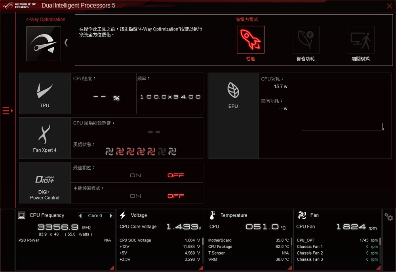Select the 性能 rocket performance mode
This screenshot has height=272, width=396.
[x=251, y=40]
